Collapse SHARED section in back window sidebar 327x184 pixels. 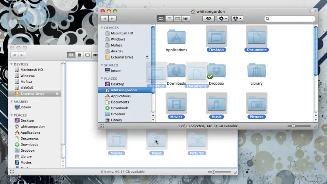(11, 101)
